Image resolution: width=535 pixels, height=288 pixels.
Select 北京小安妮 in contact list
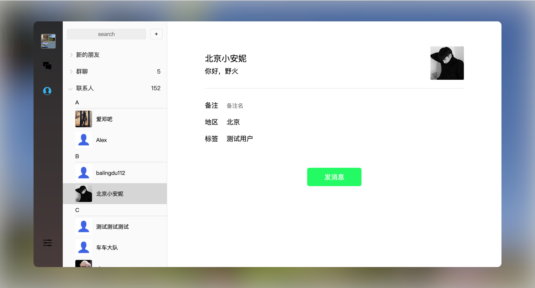pos(115,194)
